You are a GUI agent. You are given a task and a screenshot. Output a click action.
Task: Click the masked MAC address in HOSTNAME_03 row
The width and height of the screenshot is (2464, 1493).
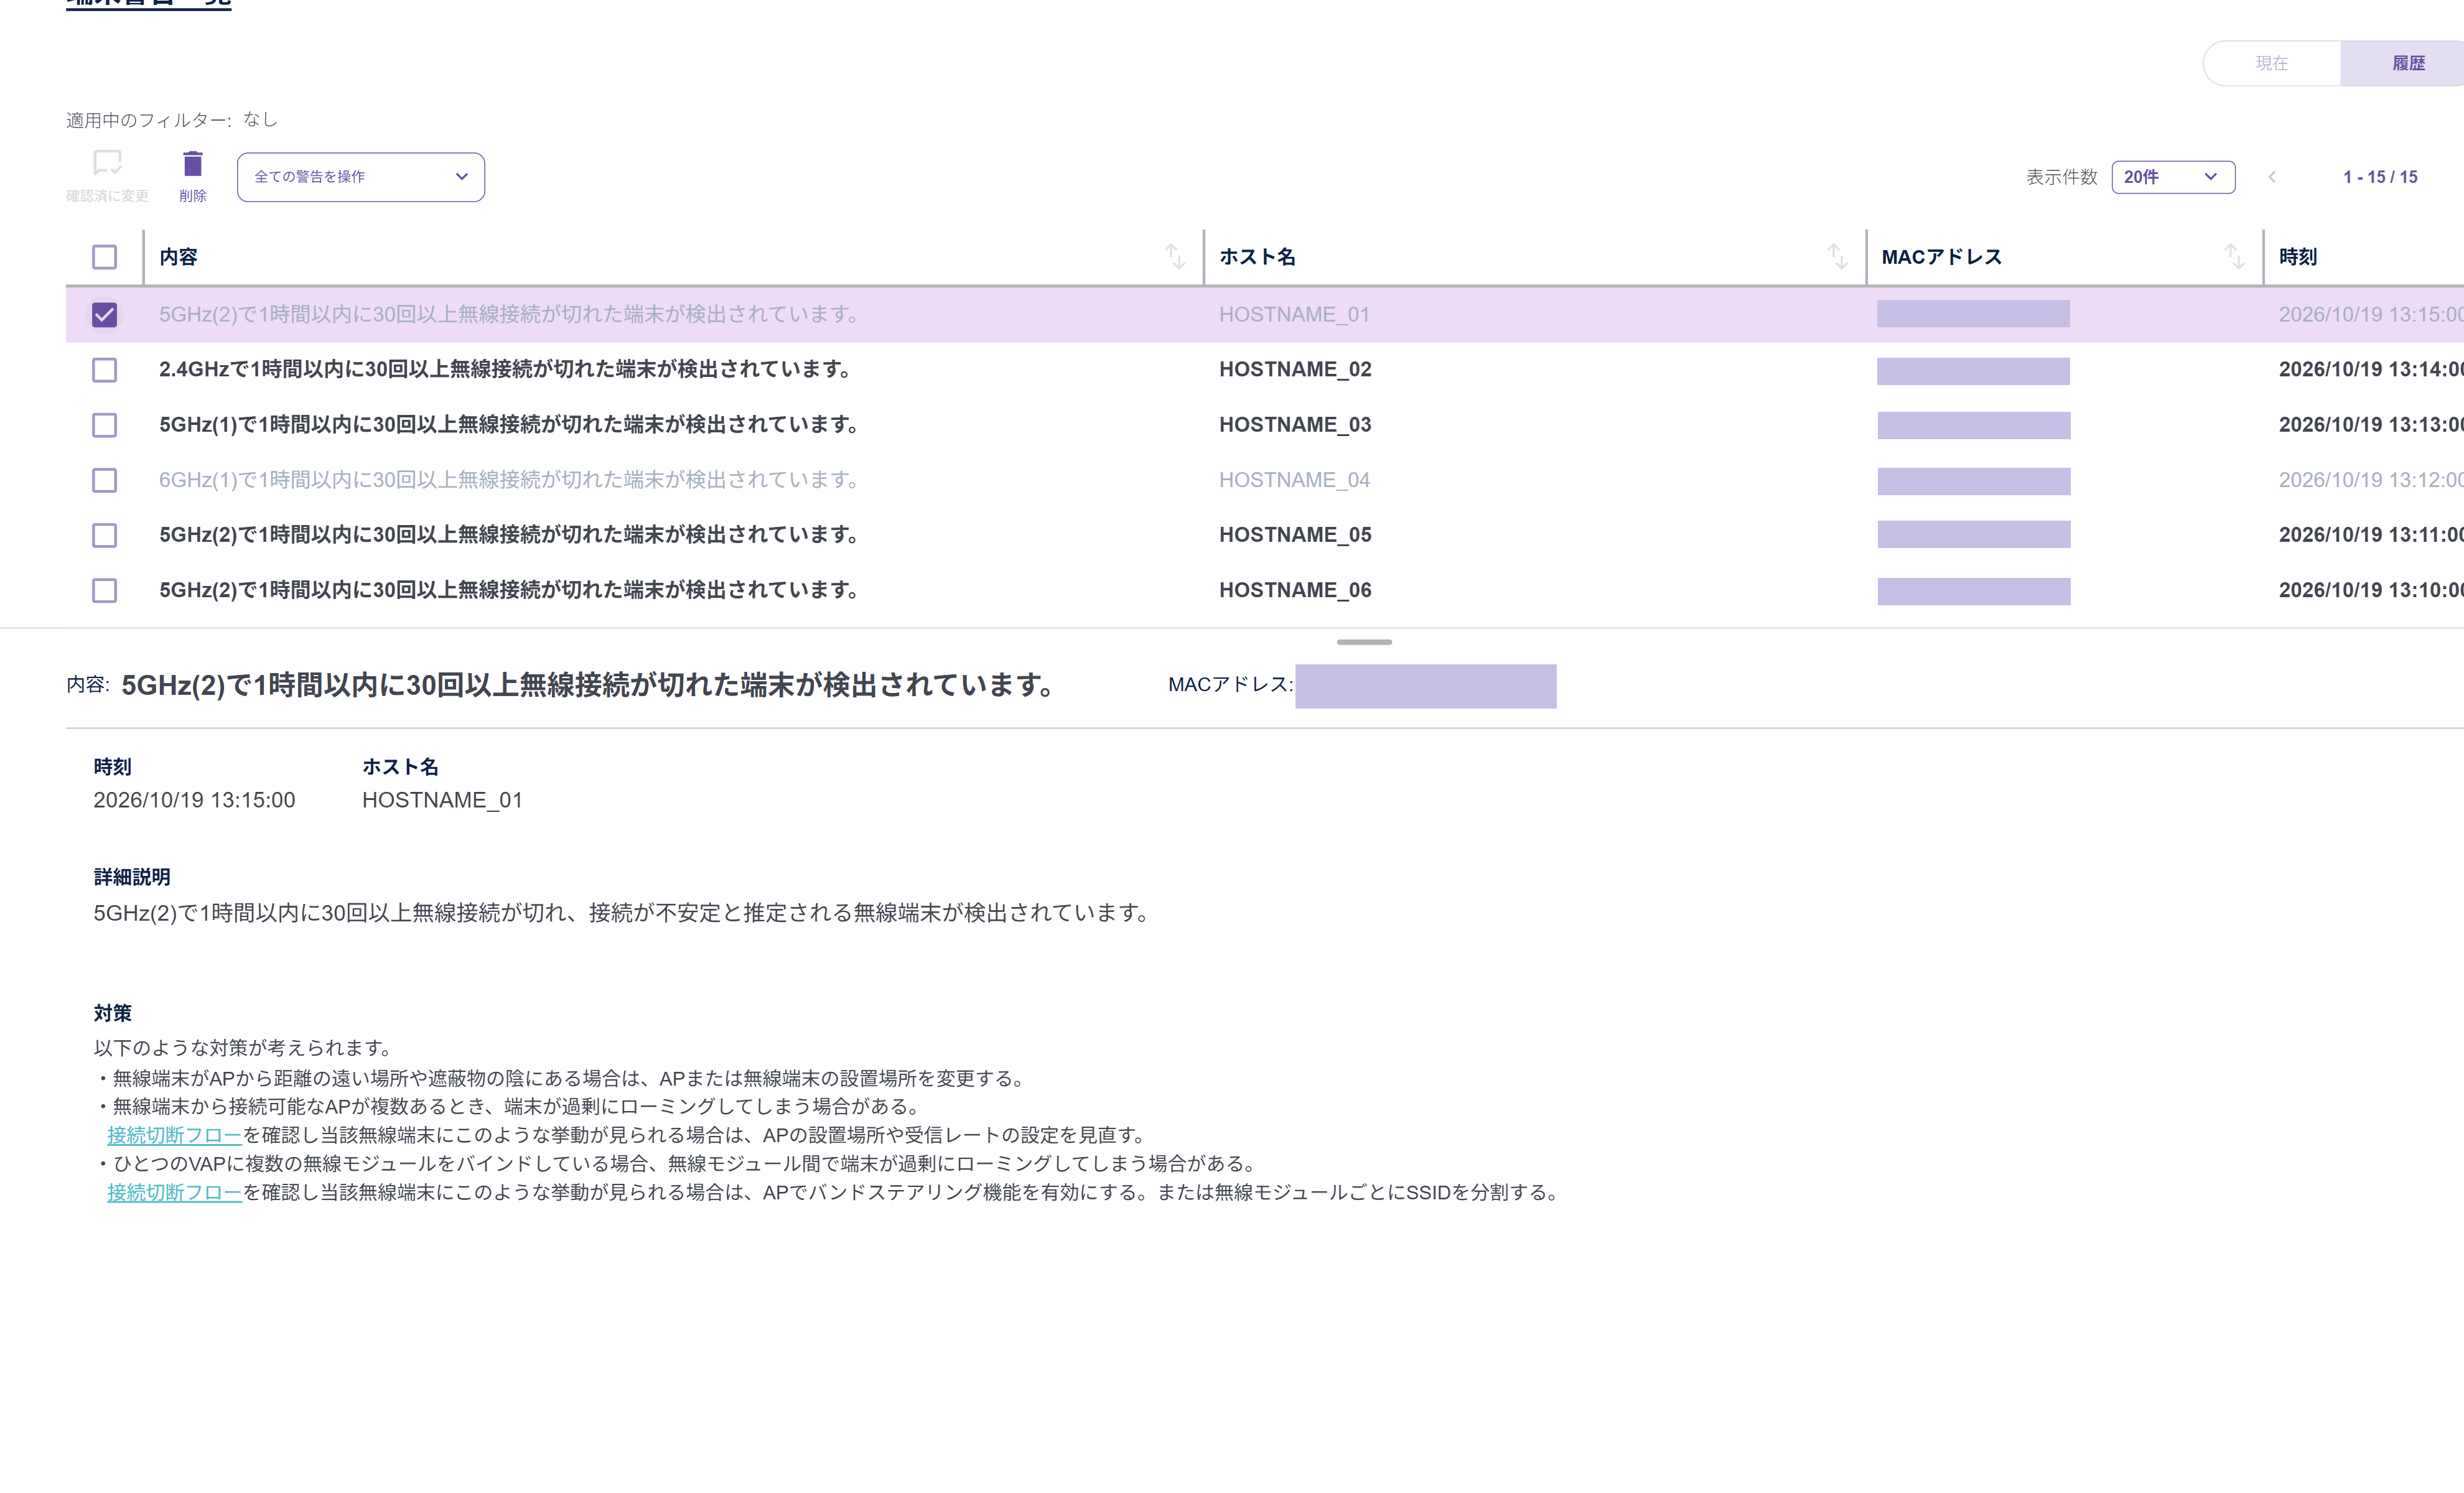click(x=1973, y=425)
